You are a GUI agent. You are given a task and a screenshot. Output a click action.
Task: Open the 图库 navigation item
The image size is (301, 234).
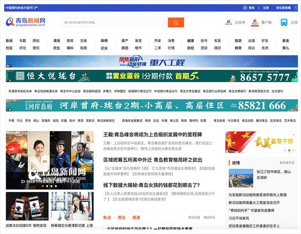coord(70,41)
